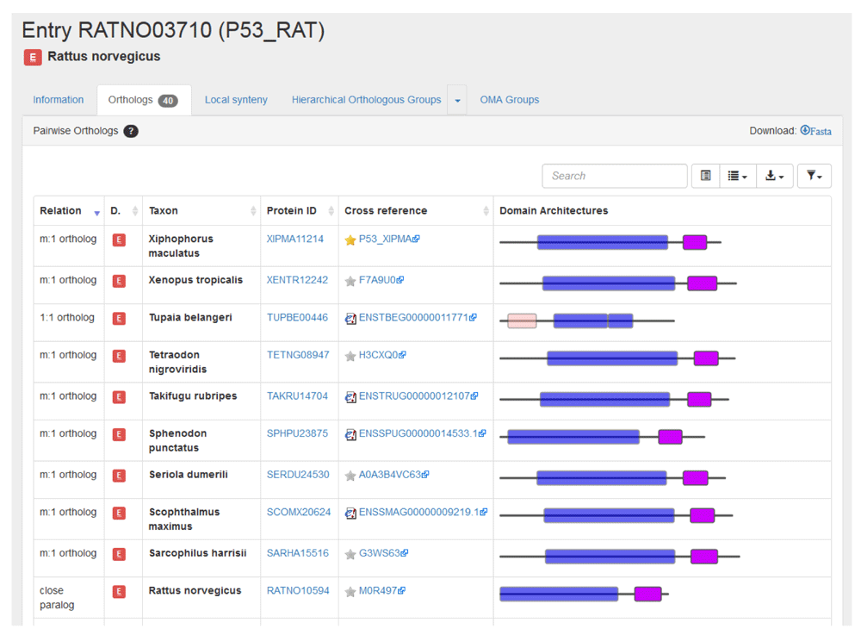
Task: Go to OMA Groups tab
Action: point(510,100)
